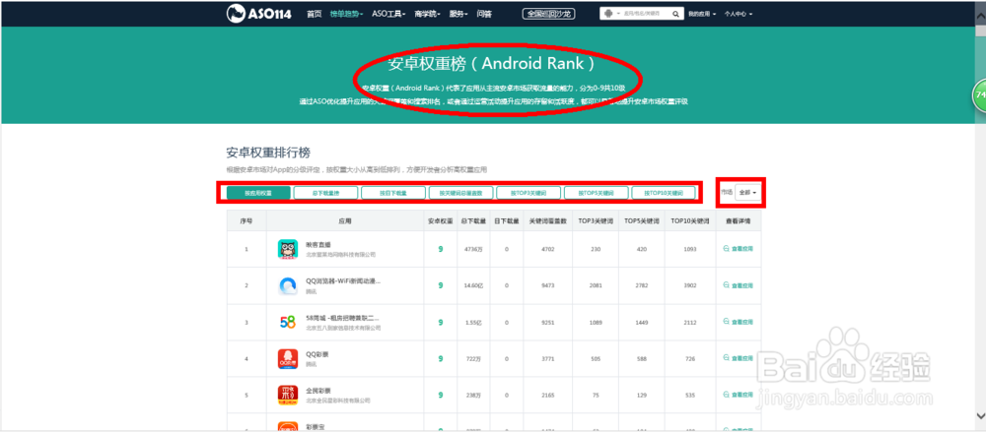This screenshot has width=986, height=432.
Task: Click the 全民彩票 app icon
Action: (x=287, y=396)
